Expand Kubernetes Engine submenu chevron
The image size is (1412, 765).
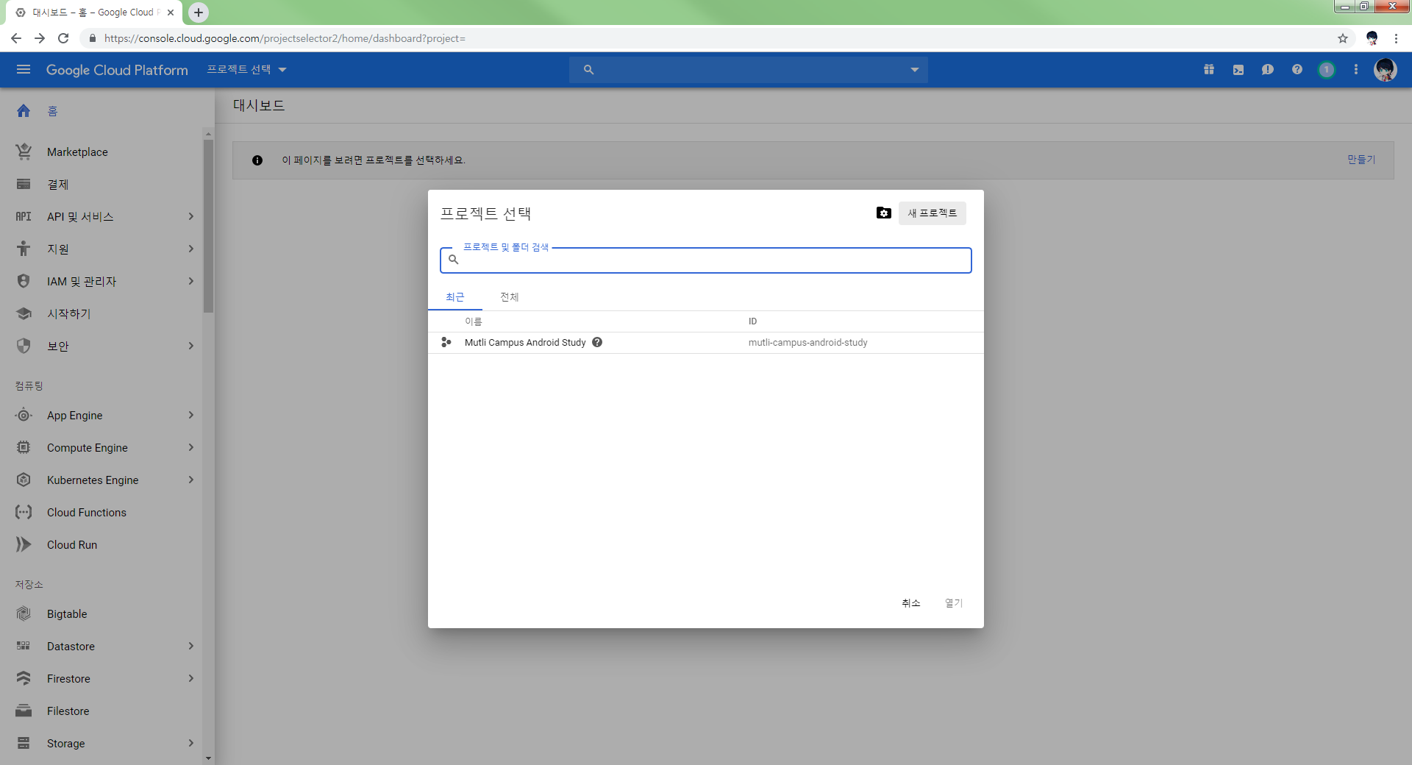click(191, 480)
